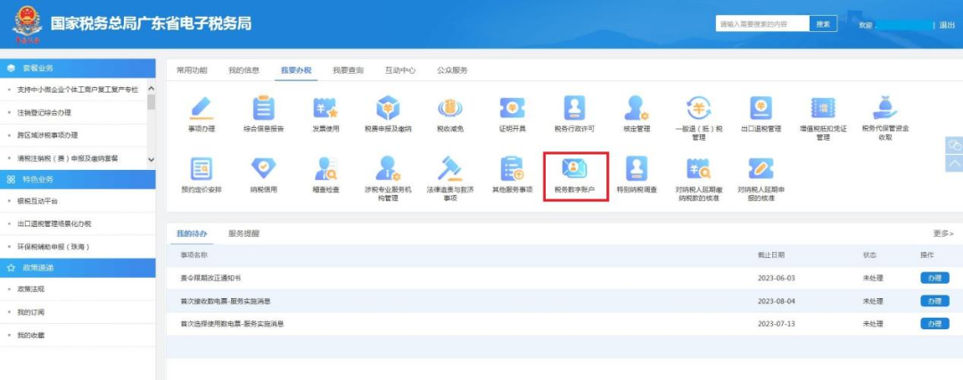Viewport: 963px width, 380px height.
Task: Open 政策法规 in sidebar
Action: click(30, 289)
